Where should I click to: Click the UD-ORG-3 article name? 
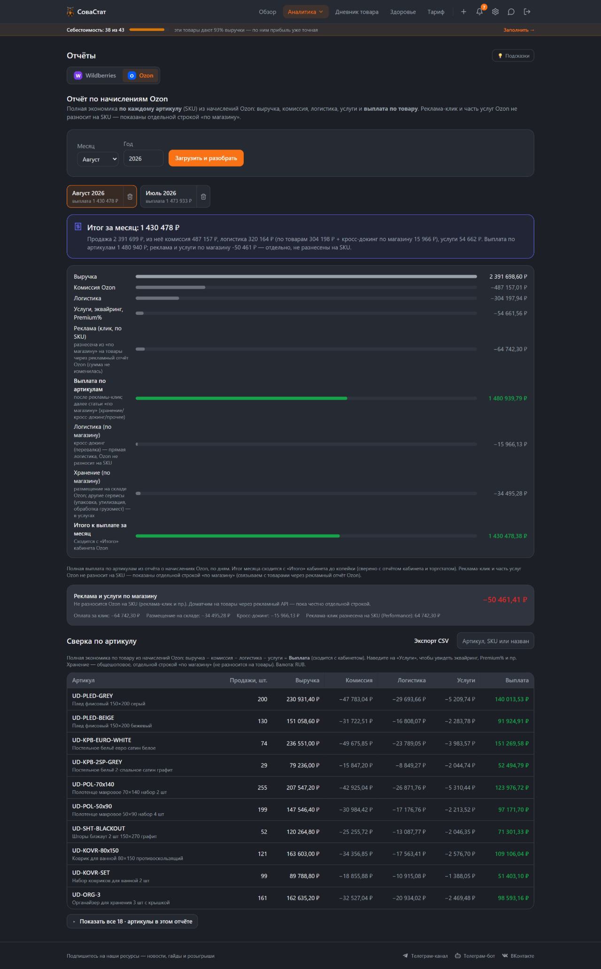86,894
